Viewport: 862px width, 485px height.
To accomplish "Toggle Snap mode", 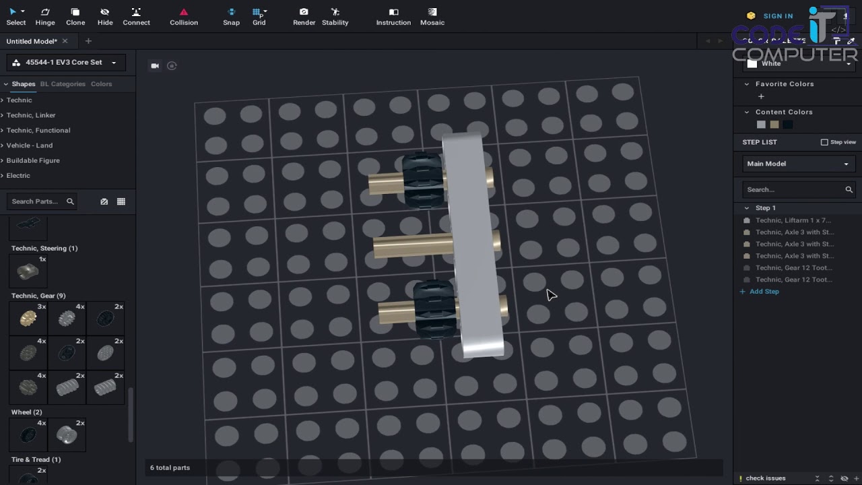I will point(231,16).
